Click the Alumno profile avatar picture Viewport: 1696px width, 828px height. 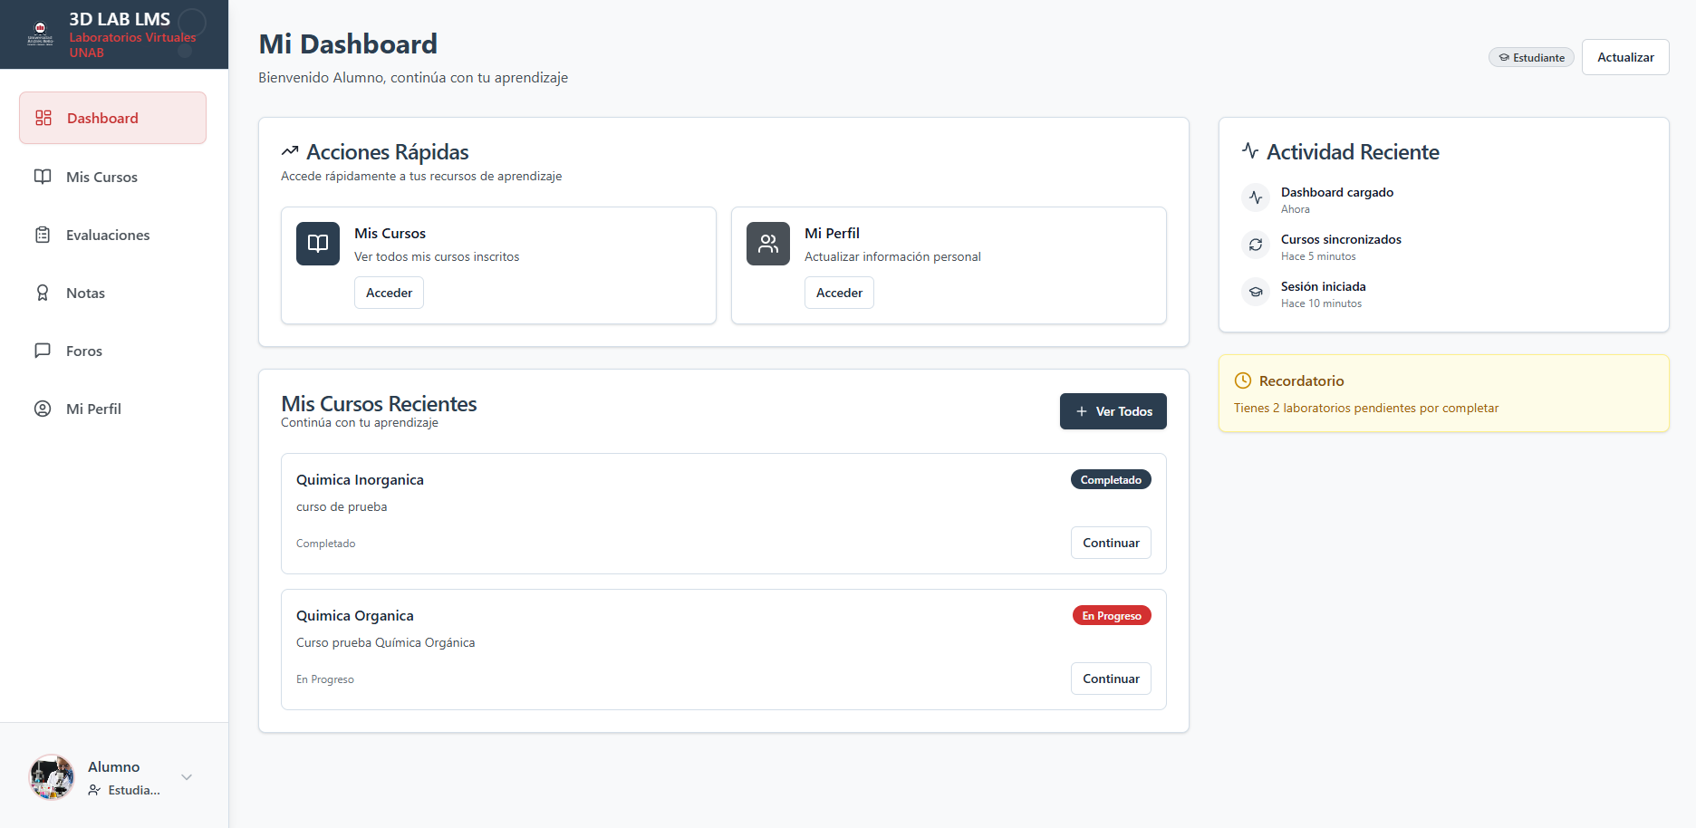52,777
